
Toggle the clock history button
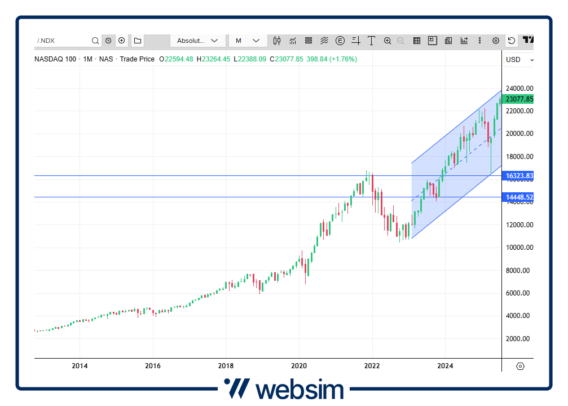[x=108, y=41]
